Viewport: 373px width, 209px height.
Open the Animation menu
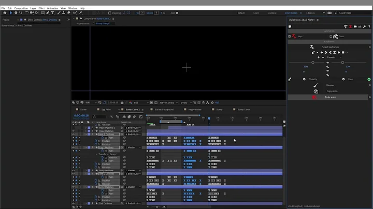click(52, 8)
